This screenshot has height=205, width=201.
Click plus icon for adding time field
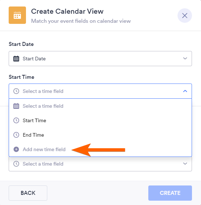(x=16, y=149)
